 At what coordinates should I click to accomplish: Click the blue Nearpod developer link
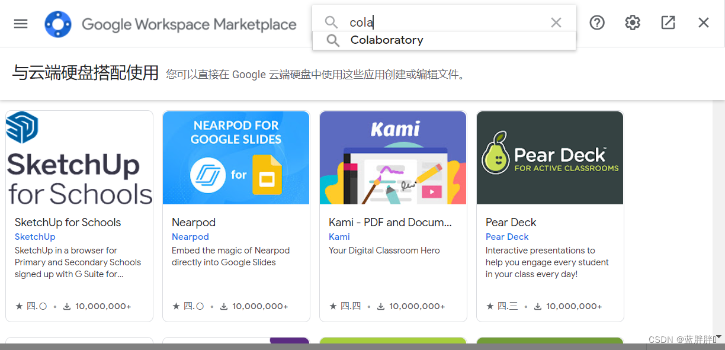click(190, 237)
